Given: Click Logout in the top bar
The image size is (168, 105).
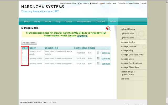Looking at the screenshot, I should 143,3.
